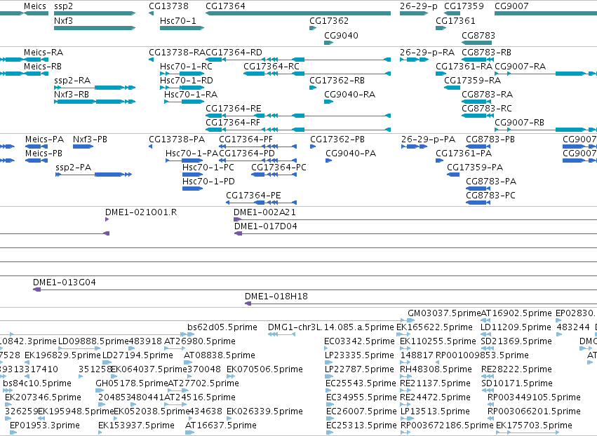Select the CG8783 gene bar
This screenshot has width=597, height=436.
[476, 43]
